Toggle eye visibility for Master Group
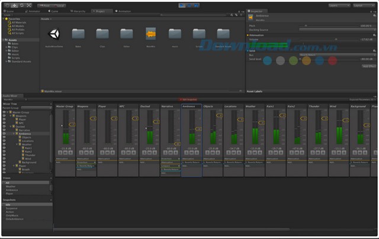Image resolution: width=379 pixels, height=239 pixels. tap(5, 112)
